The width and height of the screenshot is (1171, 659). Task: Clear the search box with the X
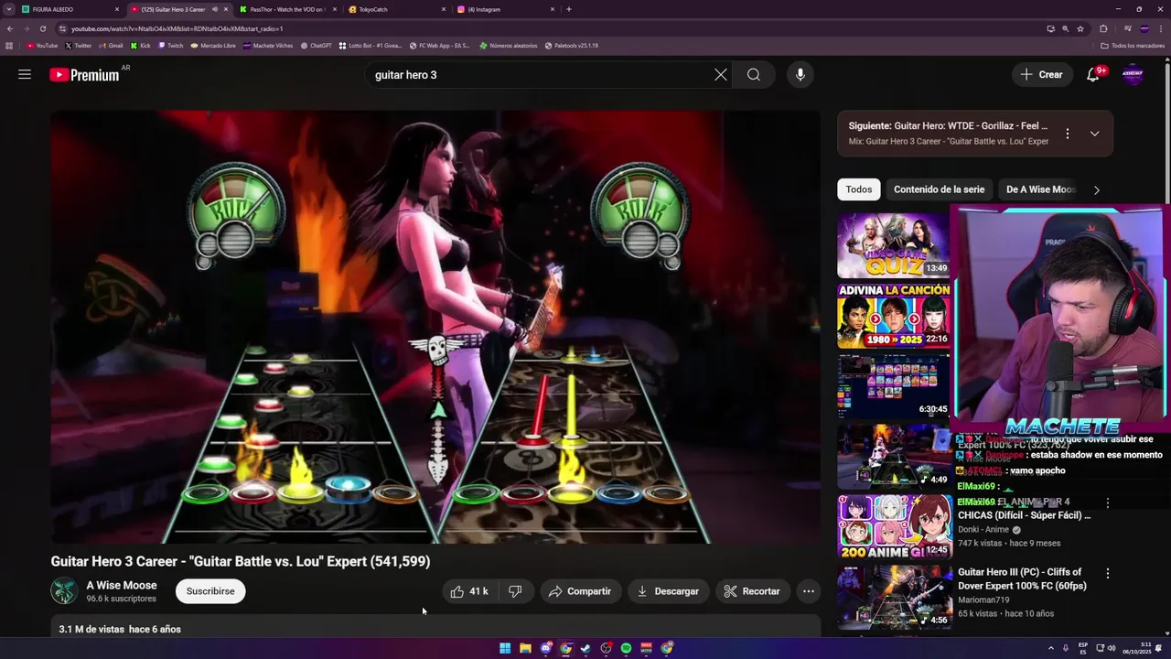(x=721, y=75)
